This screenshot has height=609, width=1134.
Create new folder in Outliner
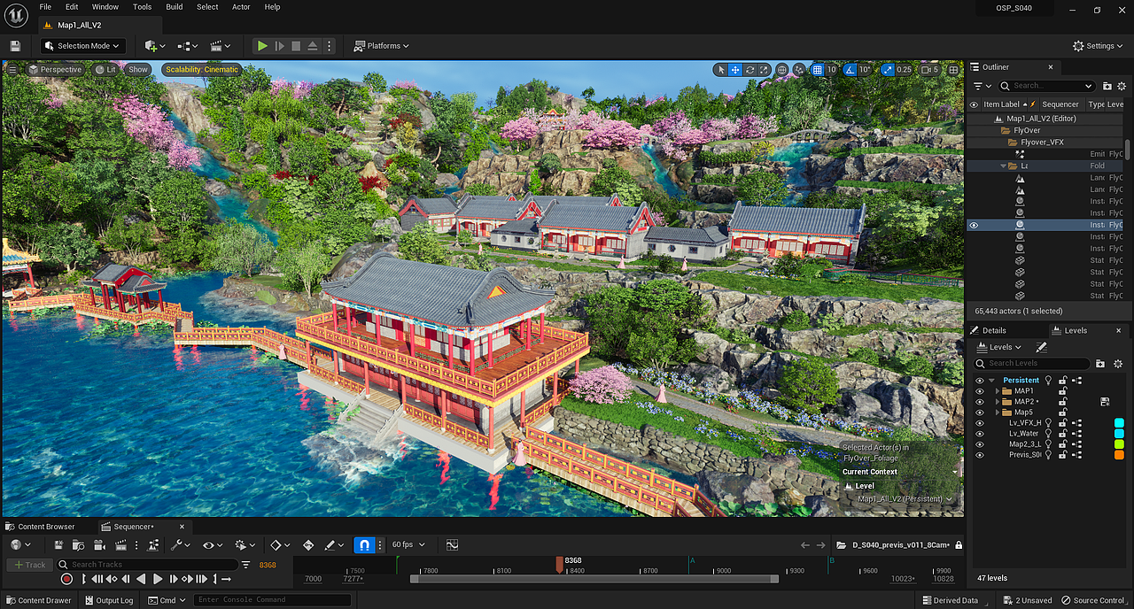[1107, 86]
